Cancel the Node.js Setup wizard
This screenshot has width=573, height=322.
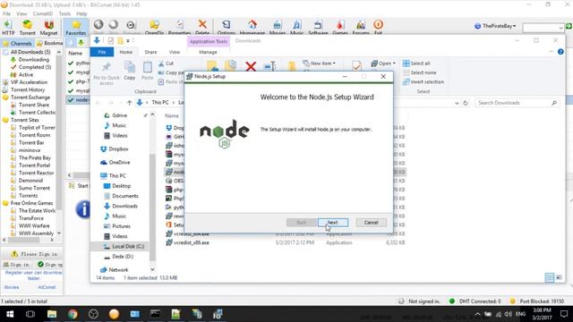click(x=371, y=223)
